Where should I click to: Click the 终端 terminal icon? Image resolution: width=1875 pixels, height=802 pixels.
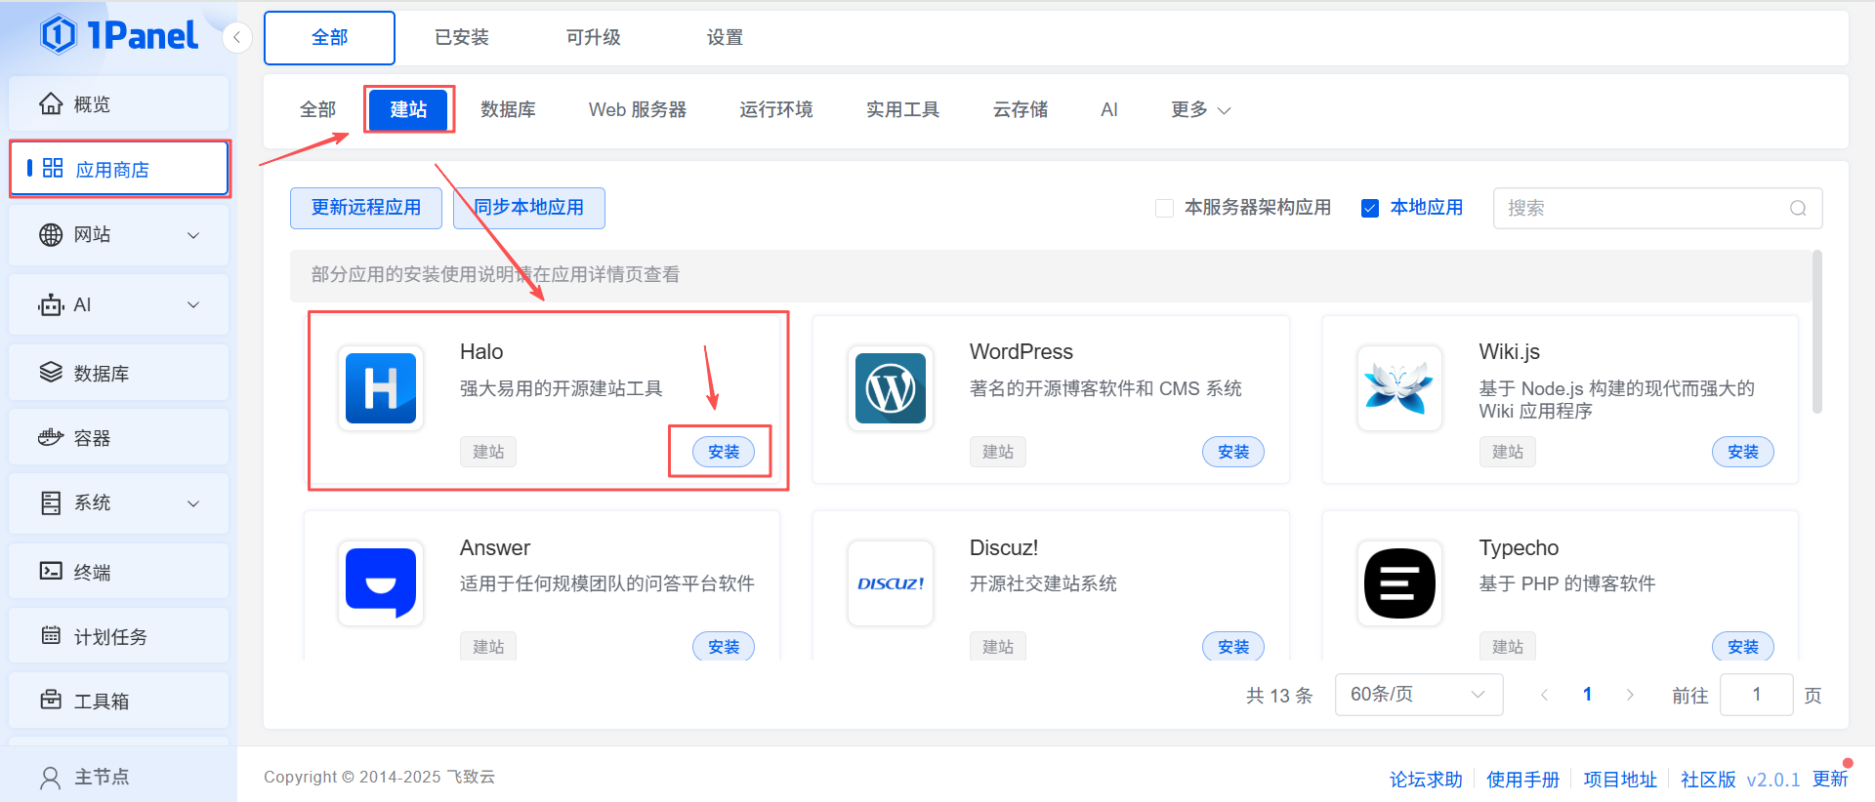click(51, 571)
